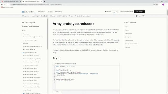
Task: Open a new browser tab
Action: click(44, 2)
